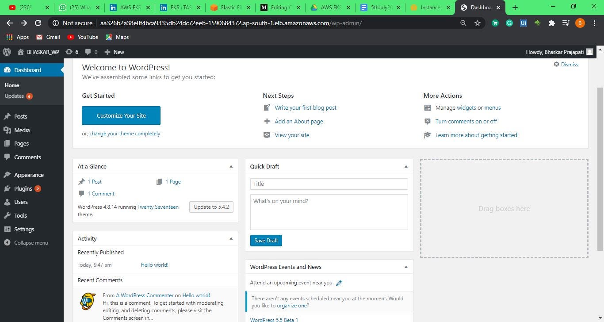This screenshot has width=604, height=322.
Task: Open the menus management link
Action: click(493, 107)
